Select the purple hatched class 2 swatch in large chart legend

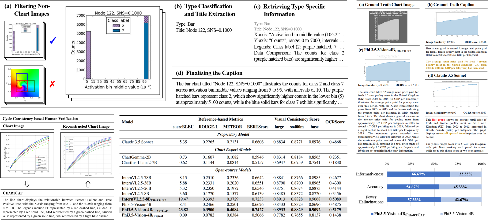pos(116,26)
